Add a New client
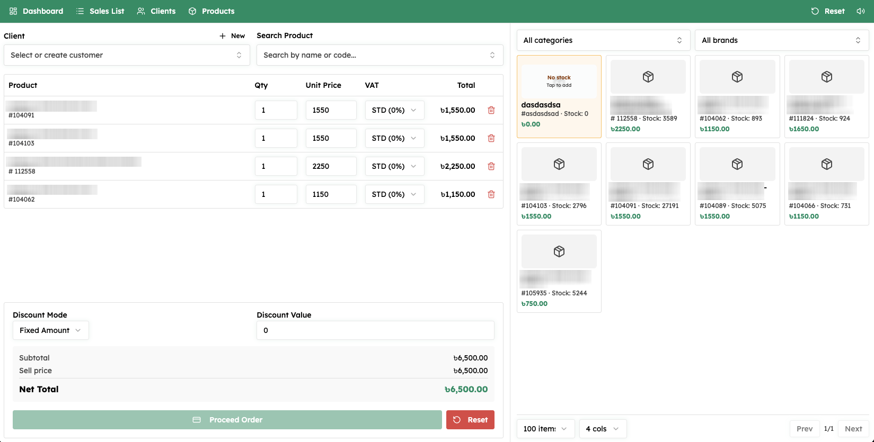Image resolution: width=874 pixels, height=442 pixels. point(232,36)
